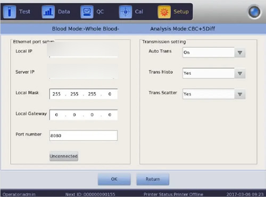
Task: Open the Cal crosshair icon
Action: 126,12
